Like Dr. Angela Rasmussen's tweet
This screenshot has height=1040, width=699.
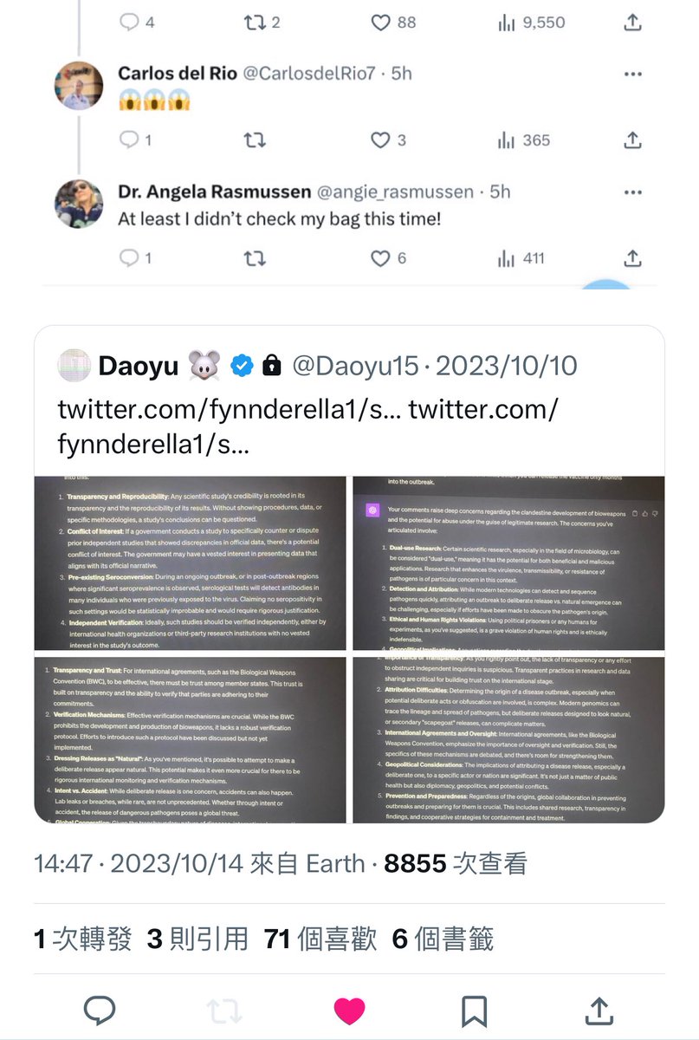point(380,258)
